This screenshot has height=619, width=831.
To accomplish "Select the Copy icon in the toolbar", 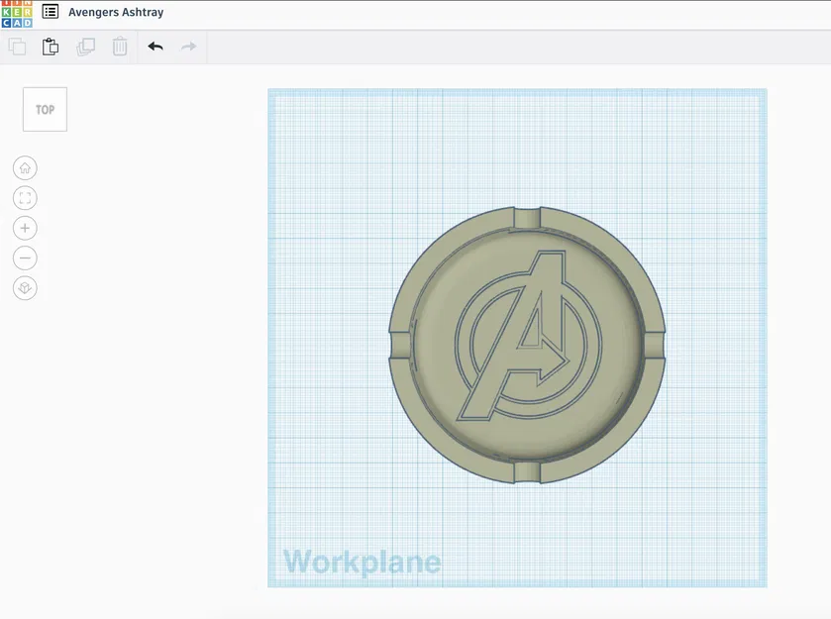I will click(x=17, y=46).
